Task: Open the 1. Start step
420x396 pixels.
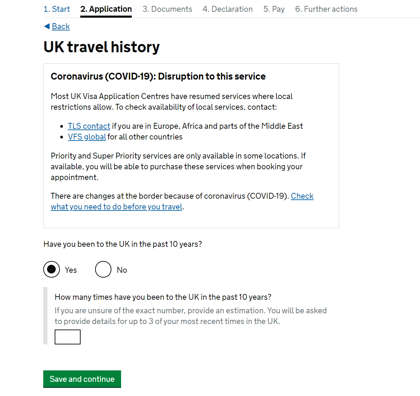Action: [57, 9]
